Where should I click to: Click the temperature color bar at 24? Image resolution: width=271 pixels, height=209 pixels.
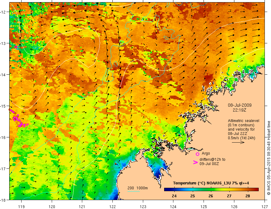[x=174, y=190]
